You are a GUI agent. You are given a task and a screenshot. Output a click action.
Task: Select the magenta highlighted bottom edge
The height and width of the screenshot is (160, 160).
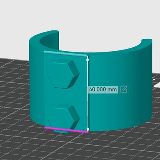[x=66, y=130]
